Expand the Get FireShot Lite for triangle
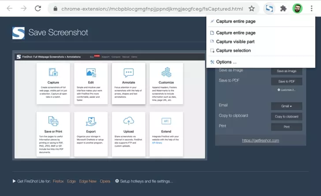Screen dimensions: 321x196 tap(14, 181)
